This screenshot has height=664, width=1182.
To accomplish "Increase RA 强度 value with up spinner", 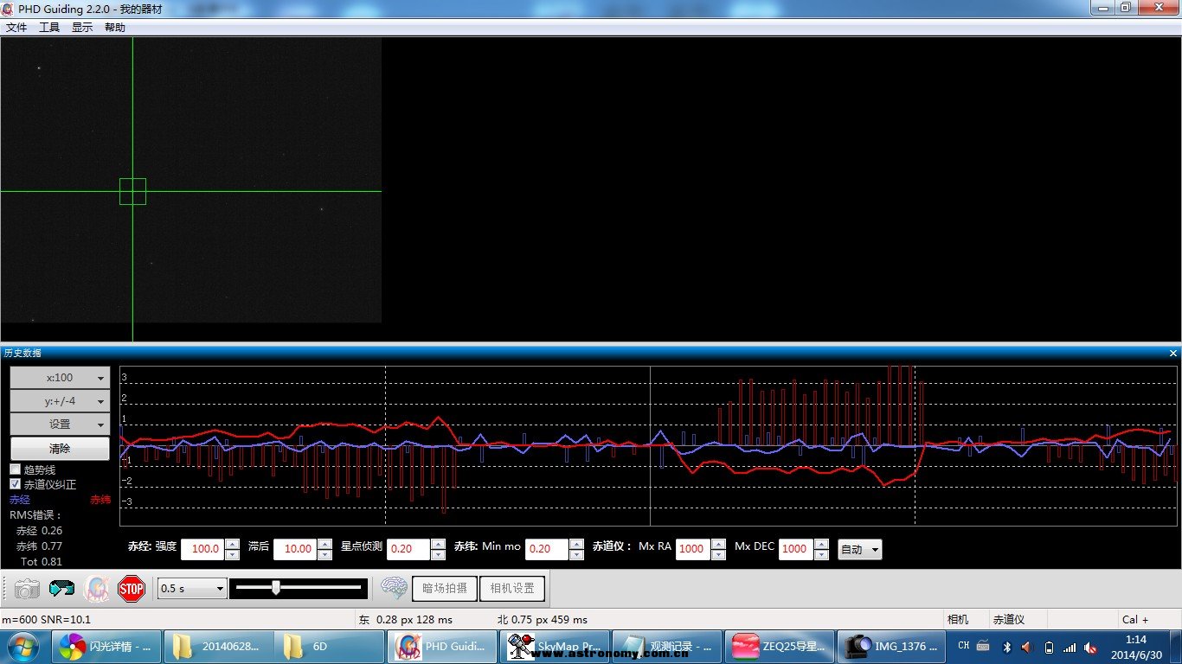I will pyautogui.click(x=232, y=544).
